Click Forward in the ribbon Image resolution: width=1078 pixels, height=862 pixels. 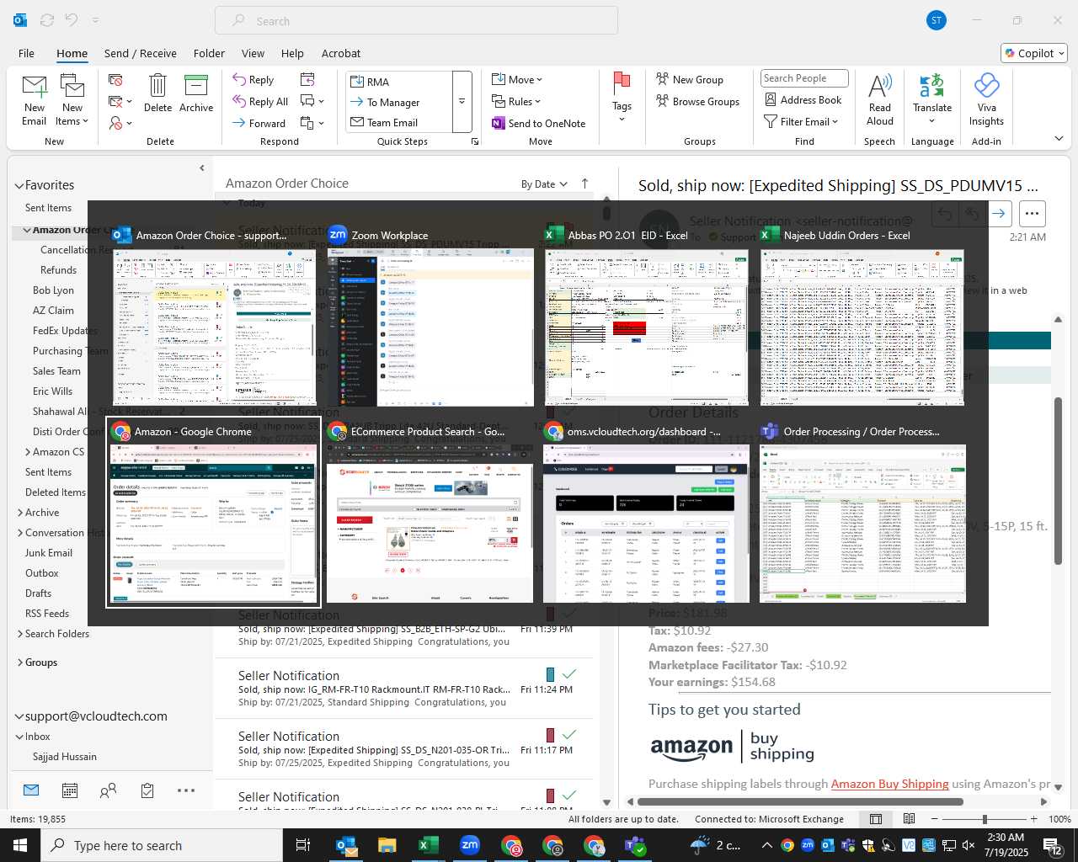(259, 123)
